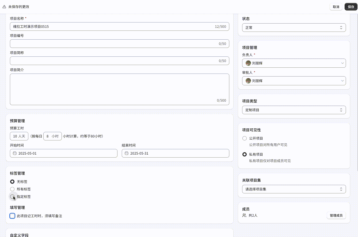Click the avatar in the 负责人 field
358x237 pixels.
[x=248, y=63]
